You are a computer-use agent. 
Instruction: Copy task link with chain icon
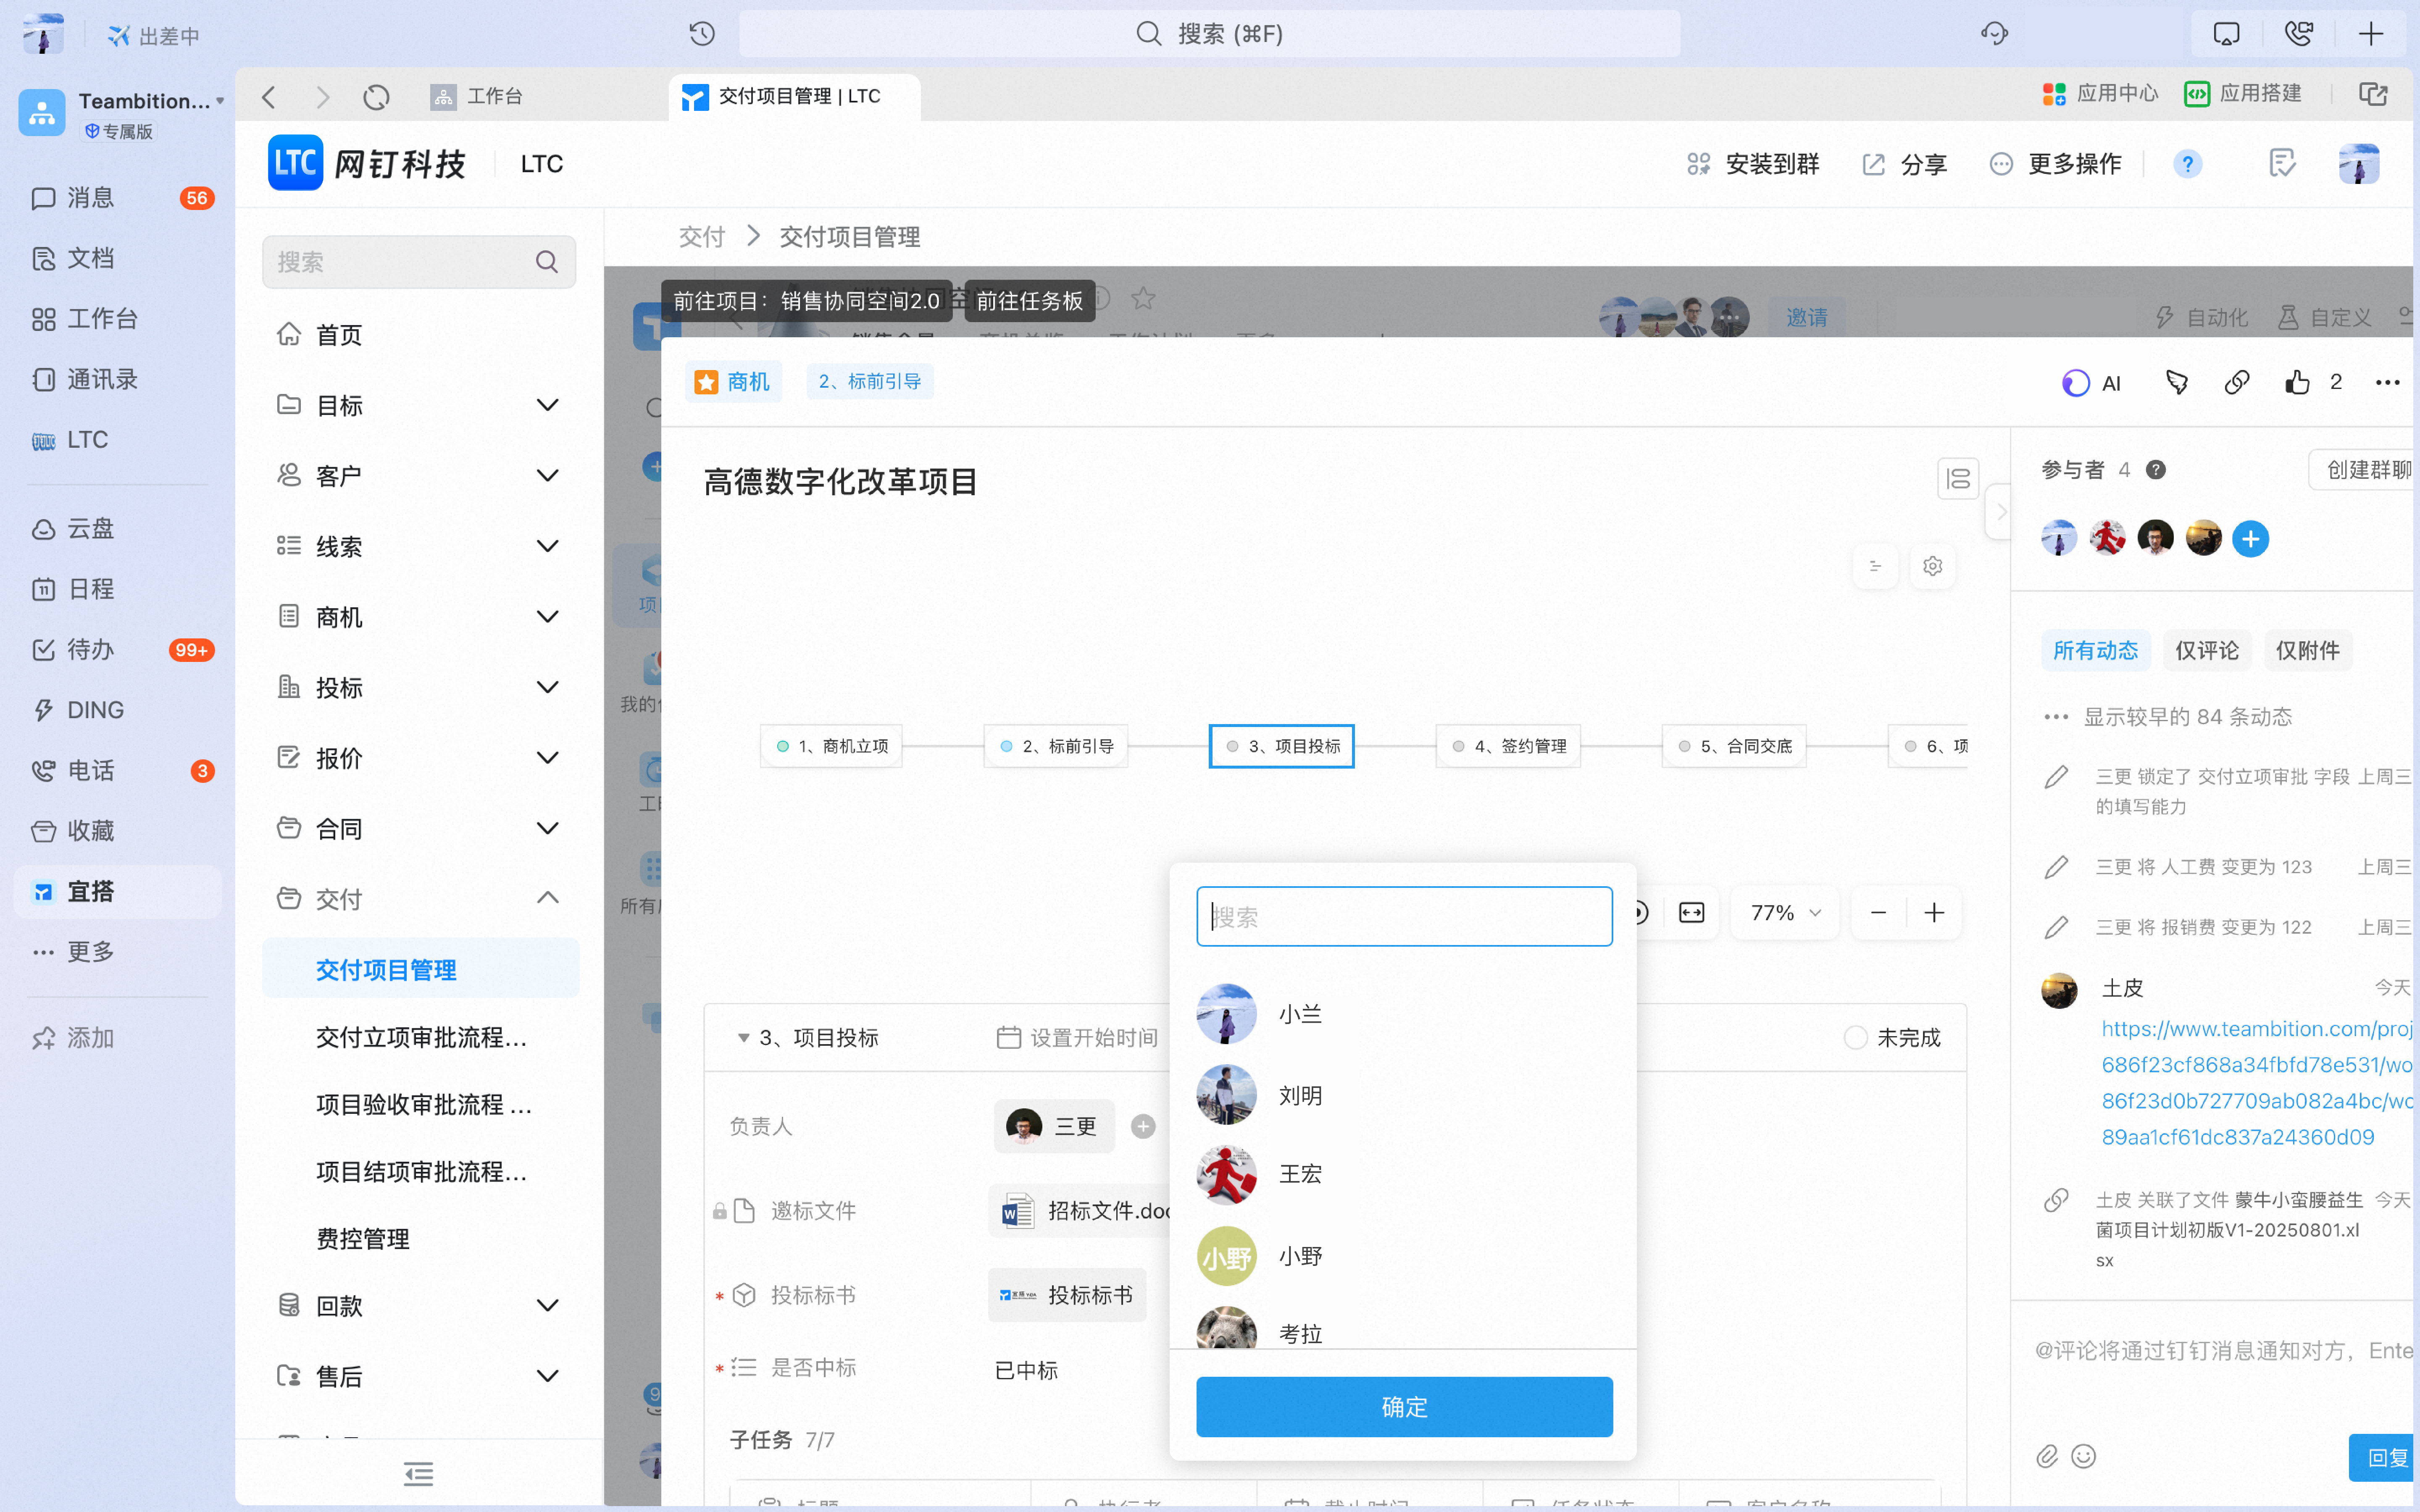2237,382
